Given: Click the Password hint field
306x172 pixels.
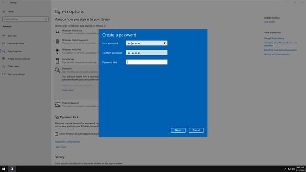Looking at the screenshot, I should tap(147, 62).
